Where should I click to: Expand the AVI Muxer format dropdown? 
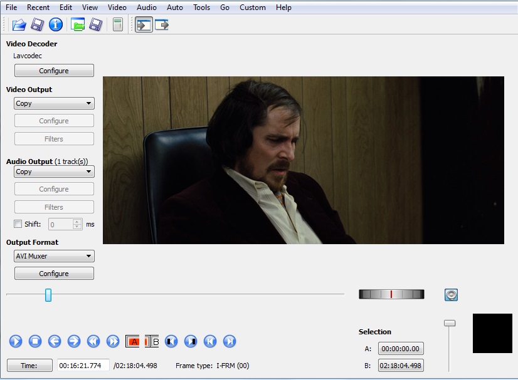54,256
